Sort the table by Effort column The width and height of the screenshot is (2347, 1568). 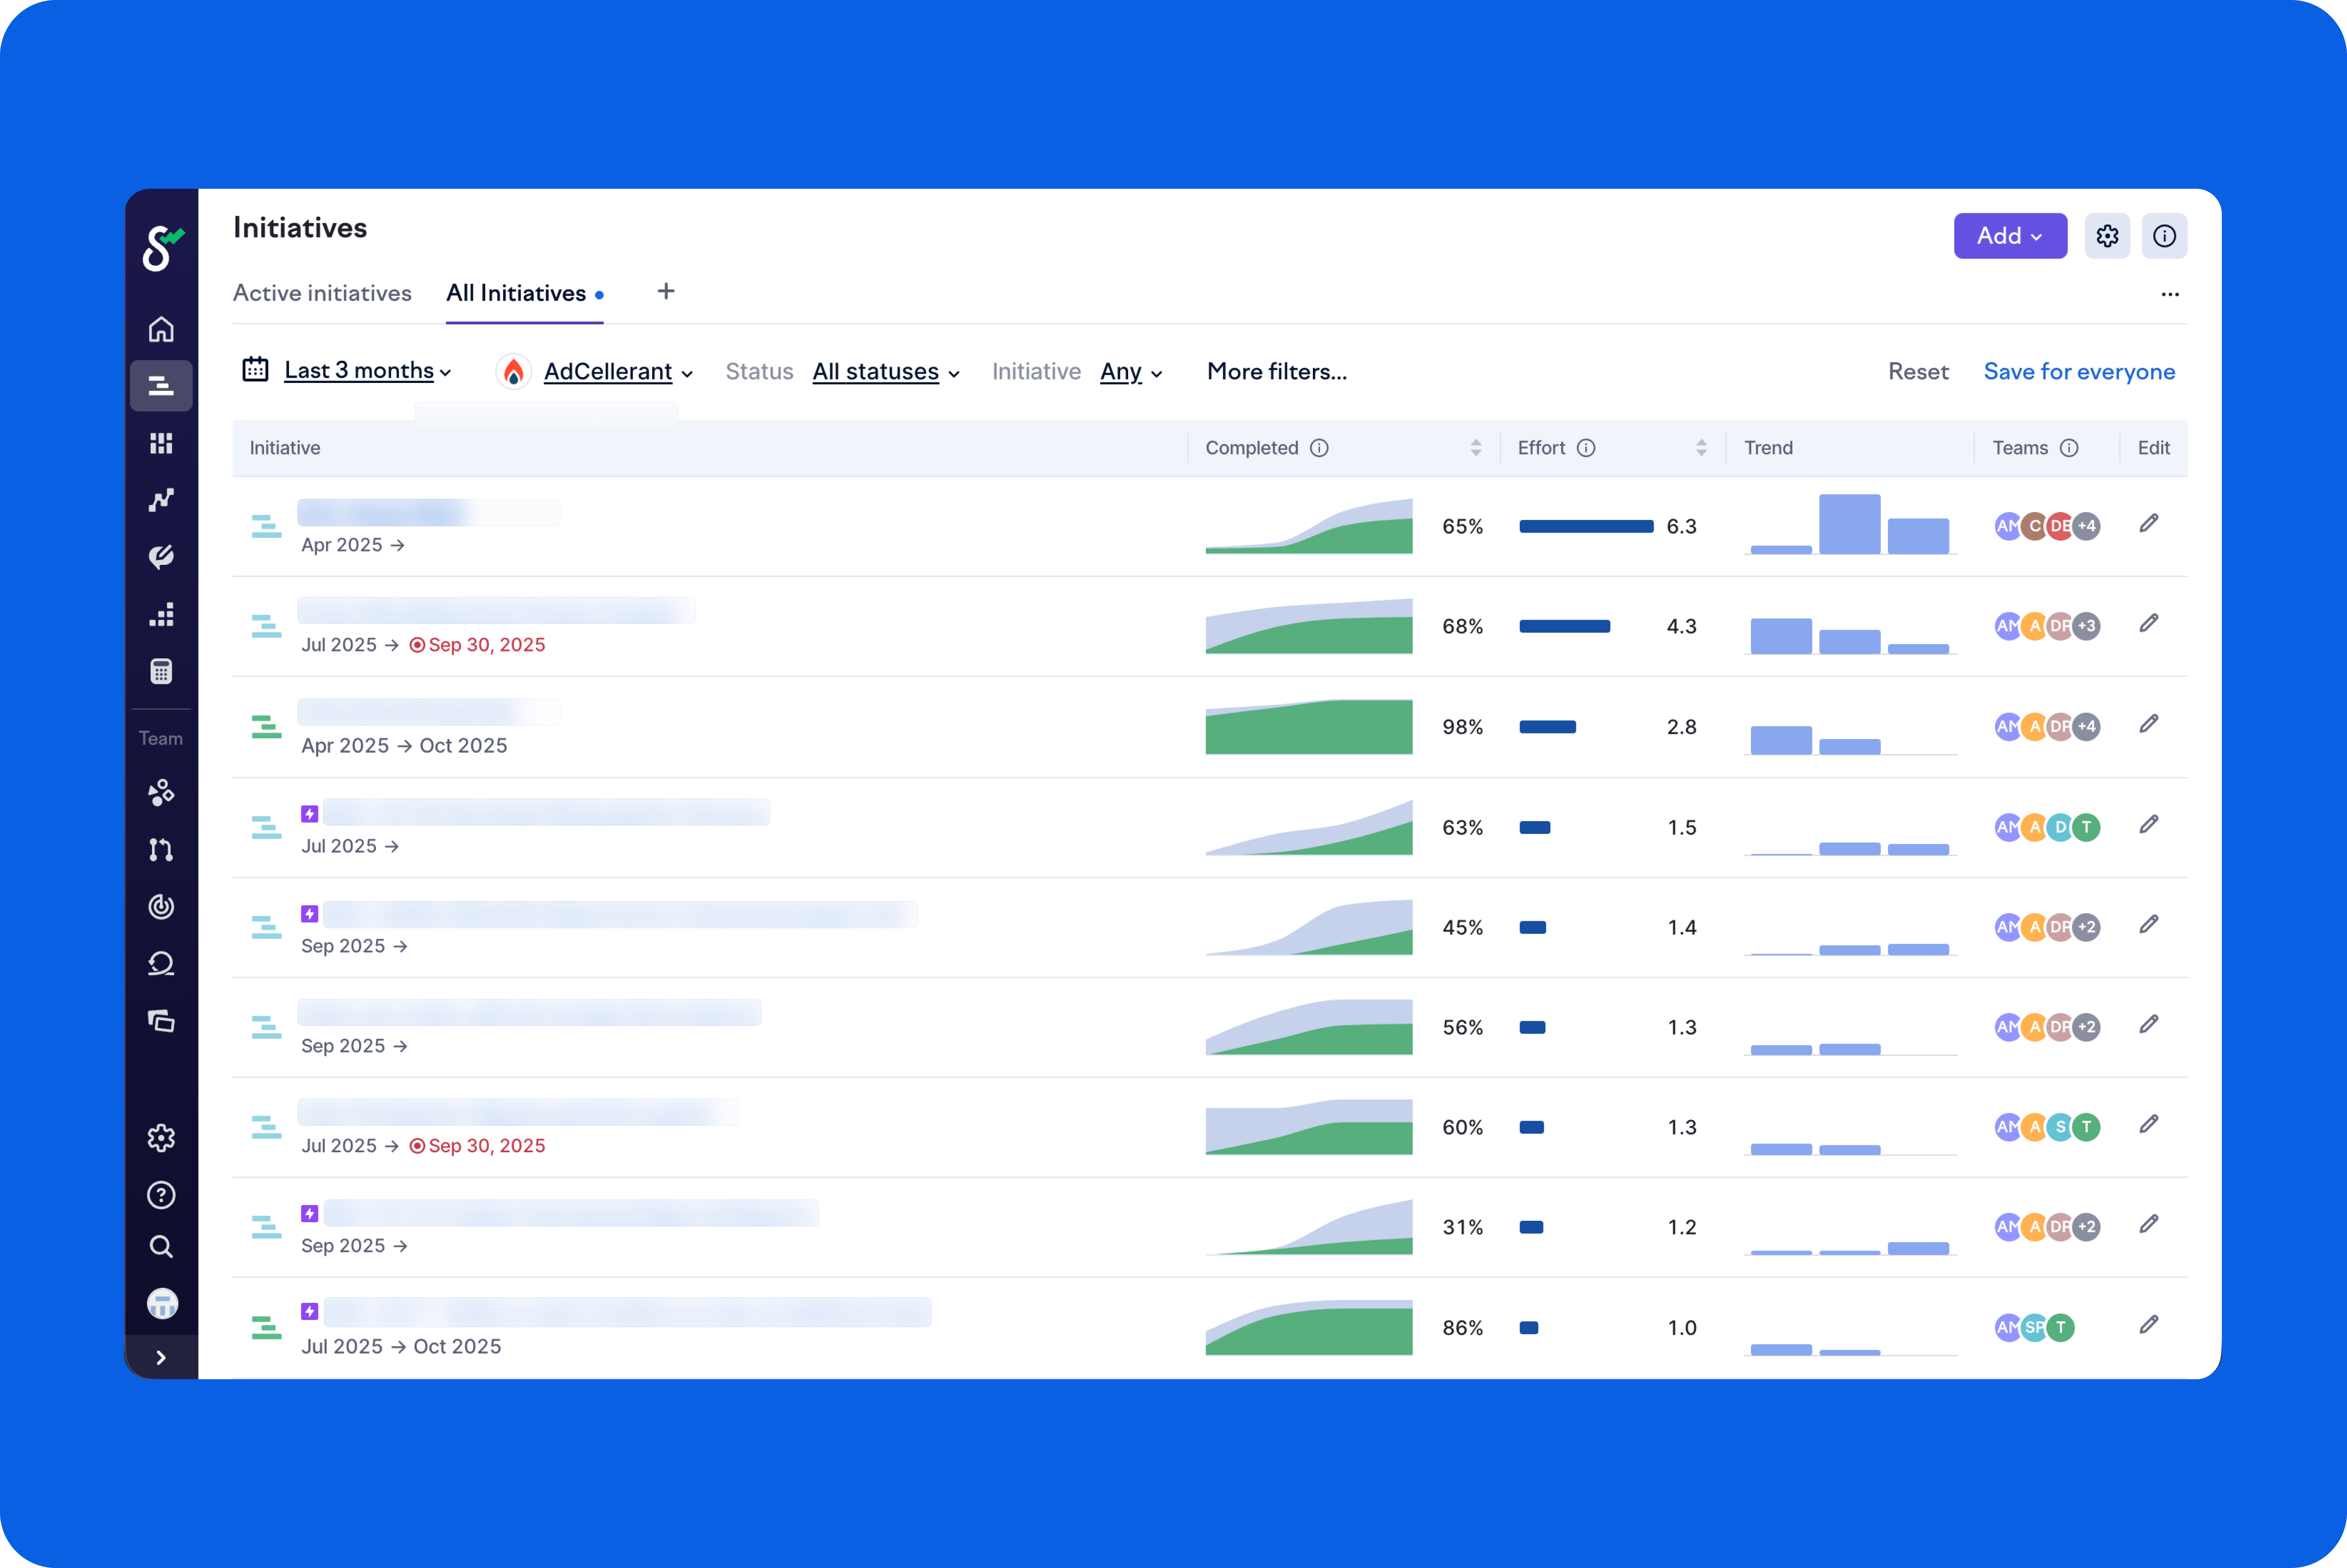pyautogui.click(x=1701, y=448)
